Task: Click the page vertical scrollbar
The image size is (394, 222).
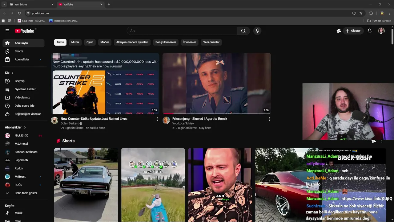Action: click(x=392, y=37)
